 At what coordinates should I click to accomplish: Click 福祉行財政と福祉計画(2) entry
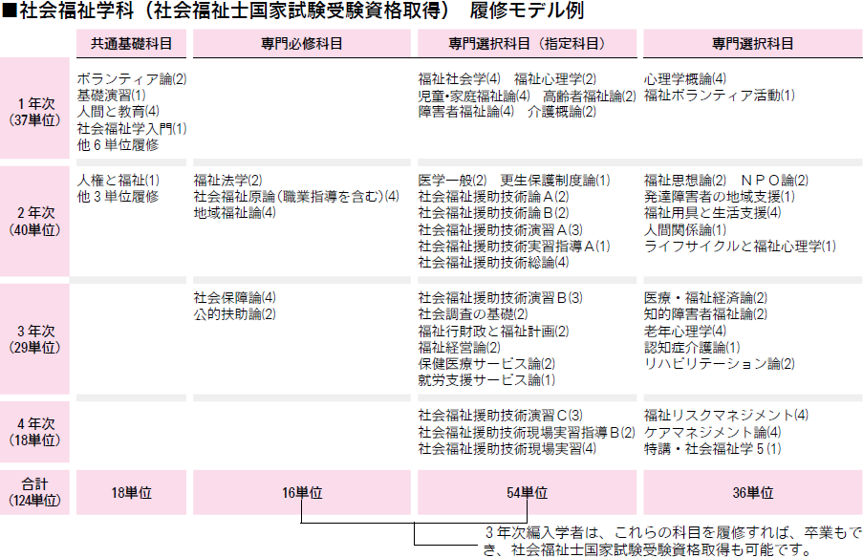(x=493, y=332)
